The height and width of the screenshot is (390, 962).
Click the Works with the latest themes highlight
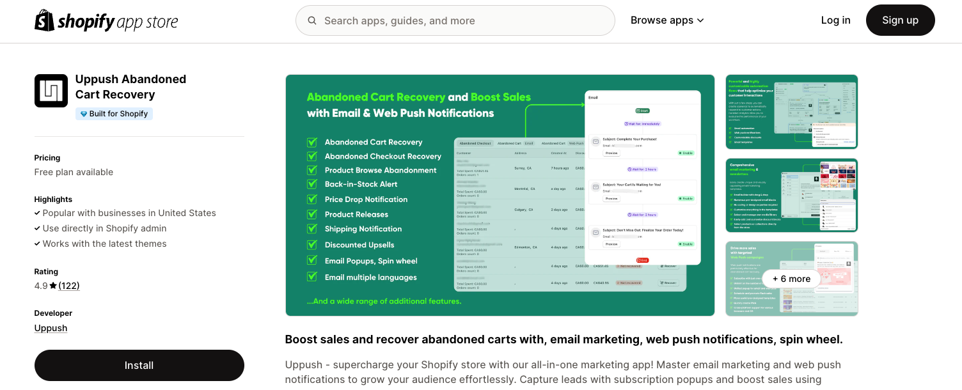tap(104, 244)
